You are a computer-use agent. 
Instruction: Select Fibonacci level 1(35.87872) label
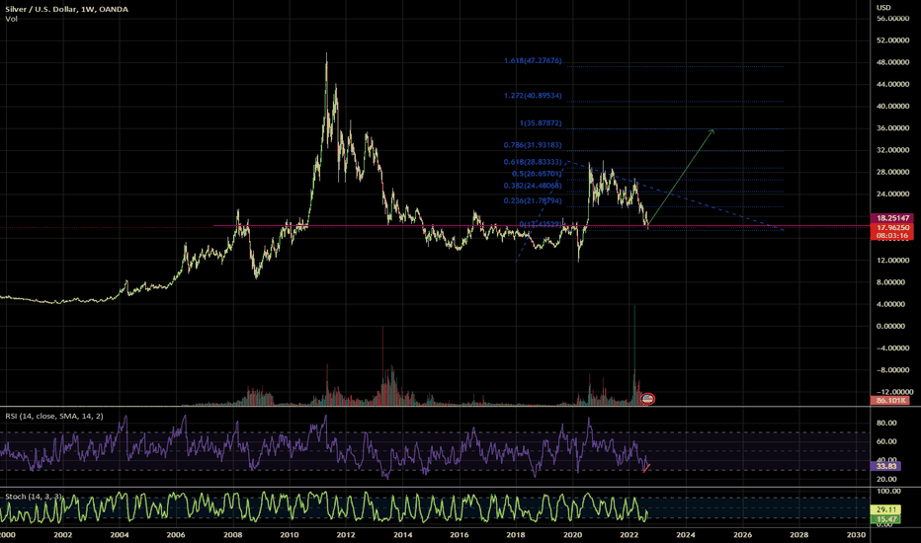tap(541, 123)
